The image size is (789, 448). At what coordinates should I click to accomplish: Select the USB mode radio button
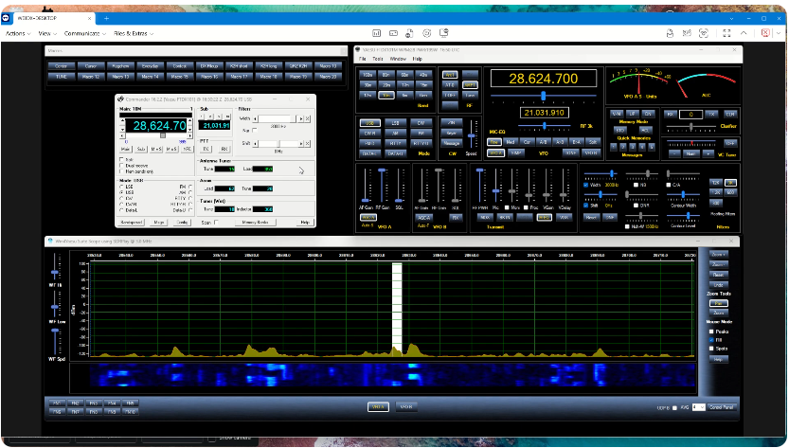pos(121,191)
